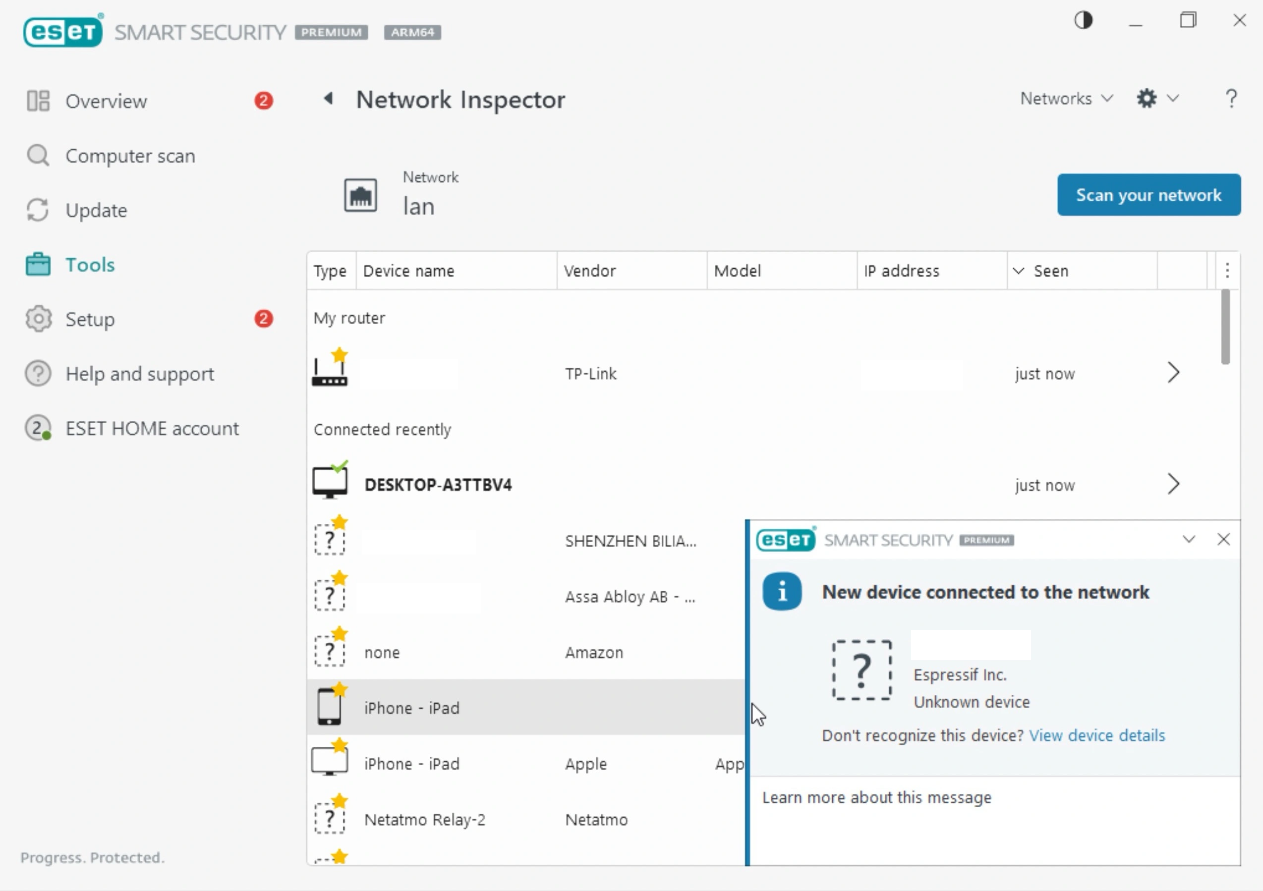This screenshot has height=891, width=1263.
Task: Click the Help and support question icon
Action: click(x=38, y=374)
